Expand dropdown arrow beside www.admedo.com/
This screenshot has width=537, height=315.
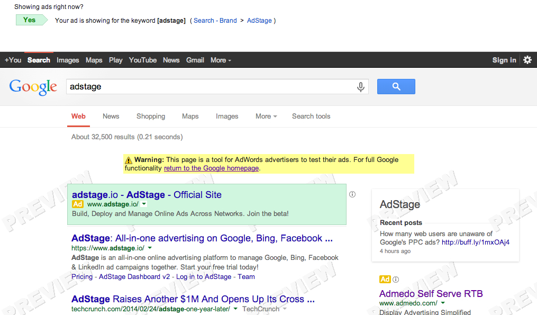click(x=443, y=303)
